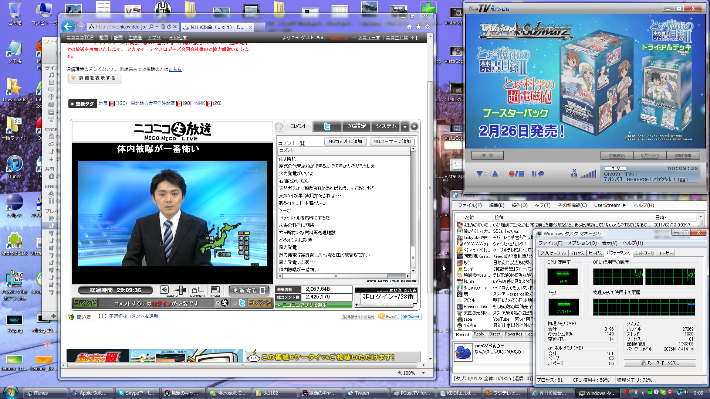
Task: Click the NGユーザーに追加 button
Action: (392, 141)
